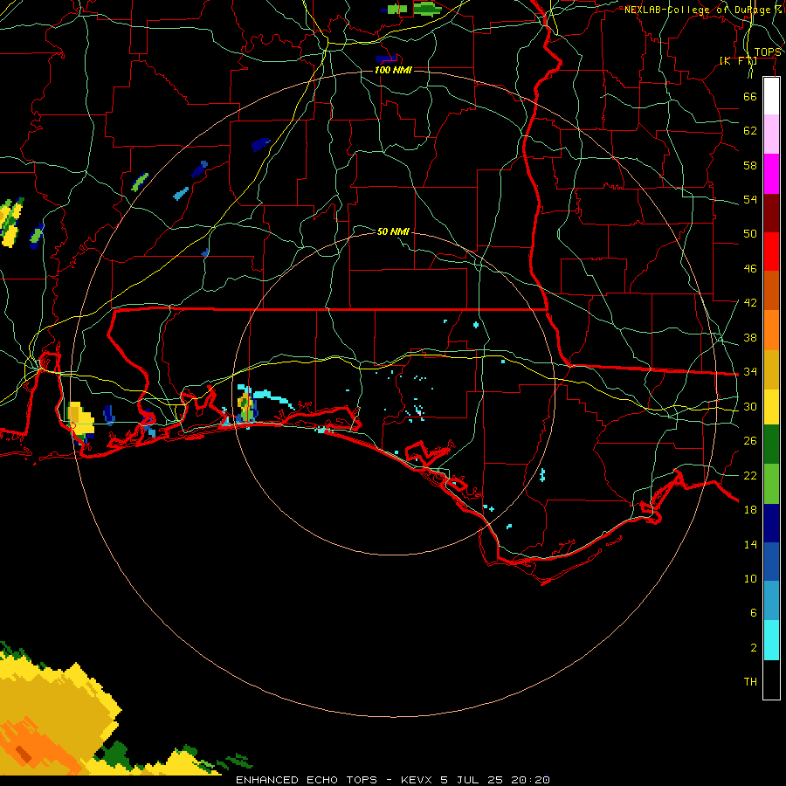This screenshot has height=786, width=786.
Task: Pick the dark maroon legend swatch
Action: (x=771, y=212)
